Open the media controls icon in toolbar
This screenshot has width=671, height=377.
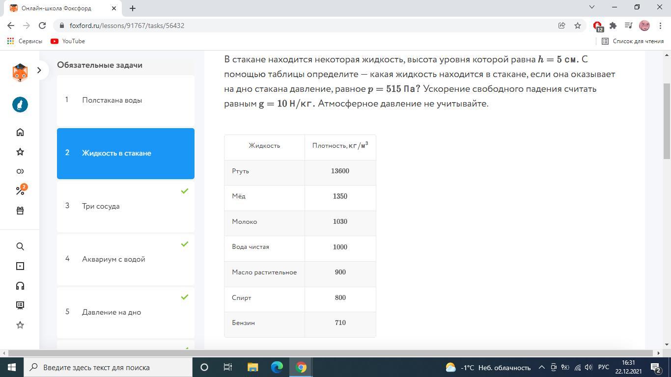pos(628,26)
